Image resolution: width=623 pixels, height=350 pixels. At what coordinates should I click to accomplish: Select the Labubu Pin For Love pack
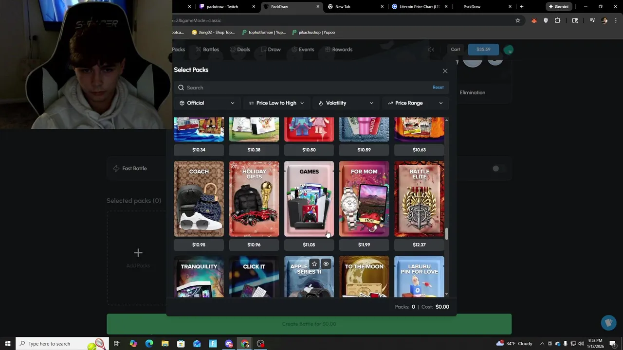(x=419, y=277)
